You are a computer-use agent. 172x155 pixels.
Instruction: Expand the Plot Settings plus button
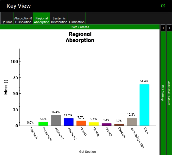click(163, 28)
